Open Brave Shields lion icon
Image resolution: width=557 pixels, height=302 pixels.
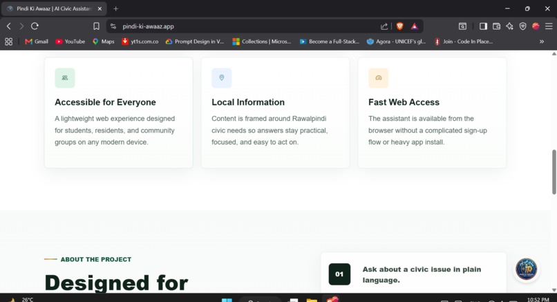coord(399,26)
